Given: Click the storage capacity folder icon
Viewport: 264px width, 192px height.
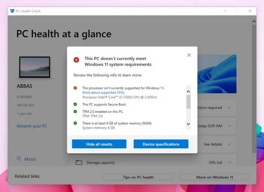Looking at the screenshot, I should point(79,163).
